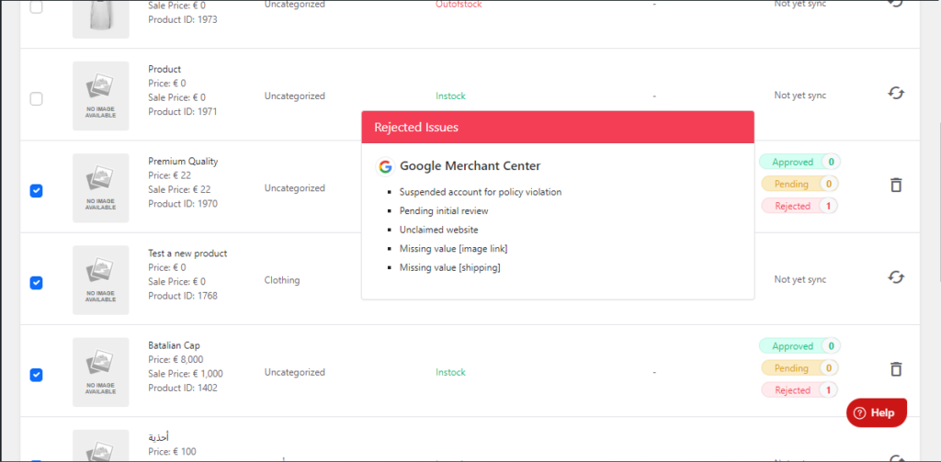Click the Rejected Issues header
This screenshot has width=941, height=462.
(558, 127)
